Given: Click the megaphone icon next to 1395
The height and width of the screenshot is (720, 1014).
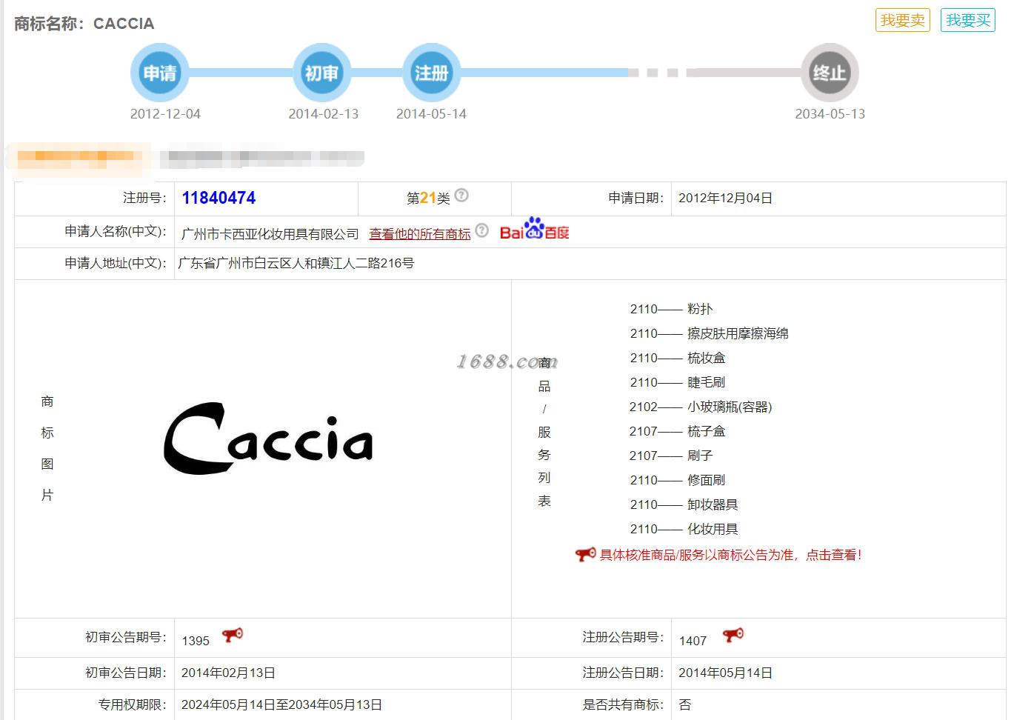Looking at the screenshot, I should pos(233,636).
